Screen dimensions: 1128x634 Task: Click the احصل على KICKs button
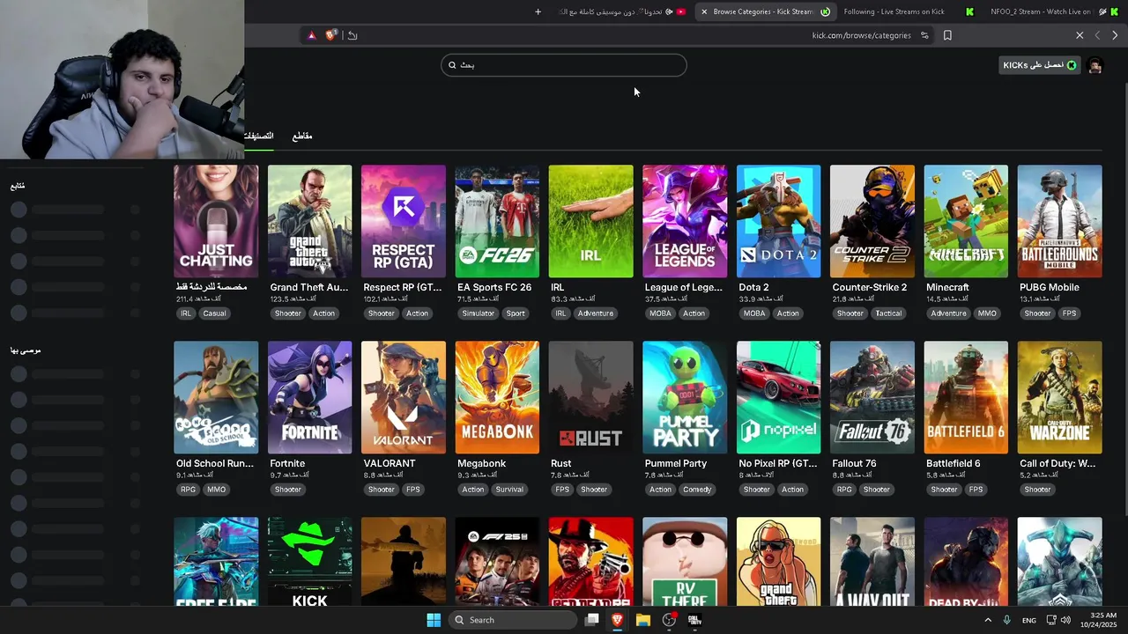[x=1040, y=65]
